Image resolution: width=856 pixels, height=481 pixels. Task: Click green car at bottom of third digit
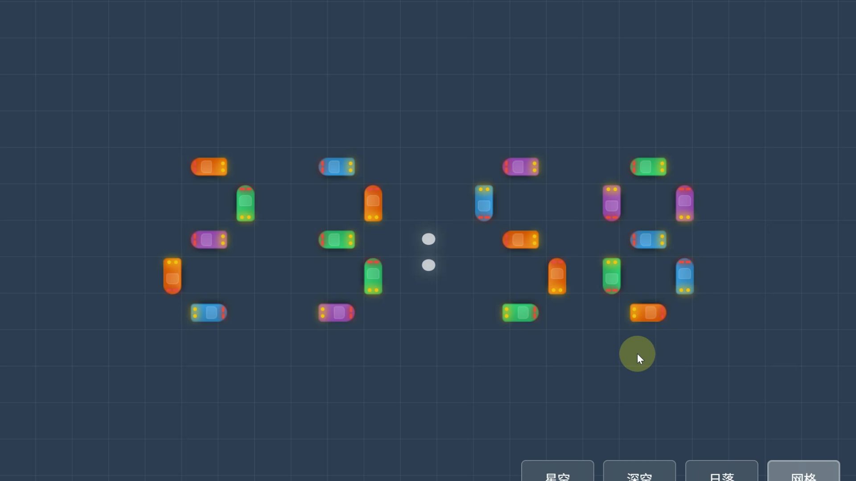(x=520, y=313)
